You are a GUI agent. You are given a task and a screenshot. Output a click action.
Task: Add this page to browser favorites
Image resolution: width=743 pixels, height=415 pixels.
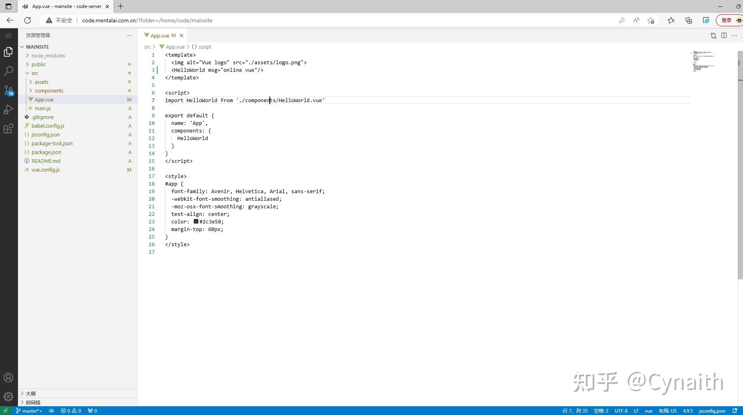point(651,20)
